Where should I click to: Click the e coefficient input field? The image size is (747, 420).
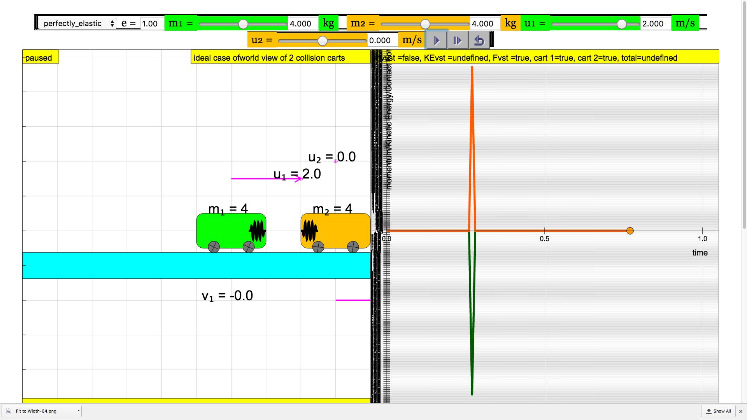(152, 23)
